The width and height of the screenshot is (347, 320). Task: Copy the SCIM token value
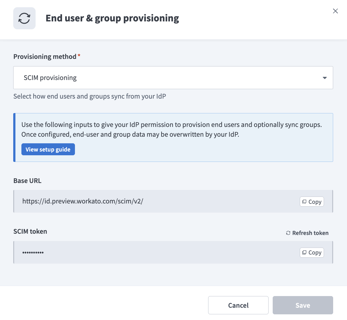(311, 252)
